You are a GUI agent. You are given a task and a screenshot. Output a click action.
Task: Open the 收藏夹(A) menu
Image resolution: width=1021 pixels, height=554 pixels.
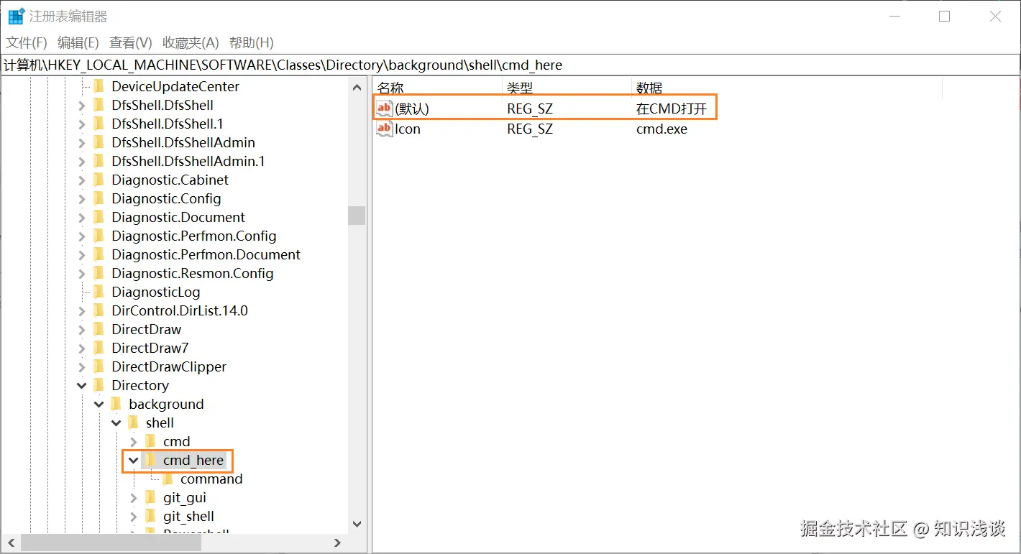coord(191,42)
